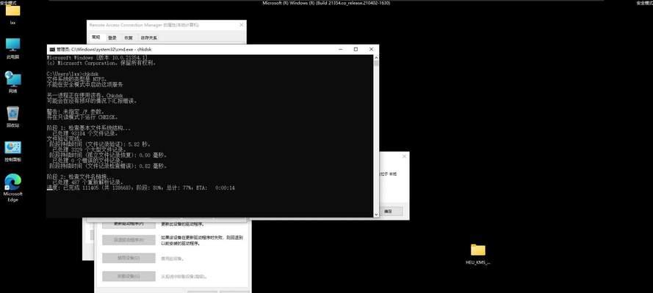The height and width of the screenshot is (293, 653).
Task: Switch to 登录 tab in Remote Access properties
Action: [112, 38]
